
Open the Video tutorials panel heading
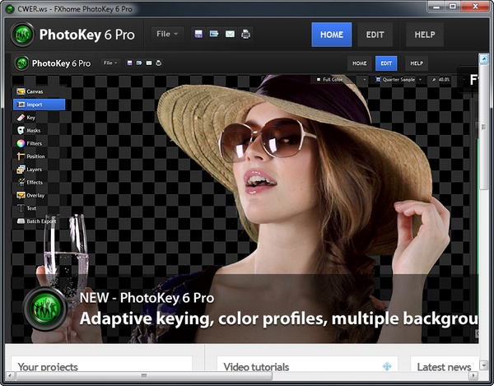coord(256,366)
